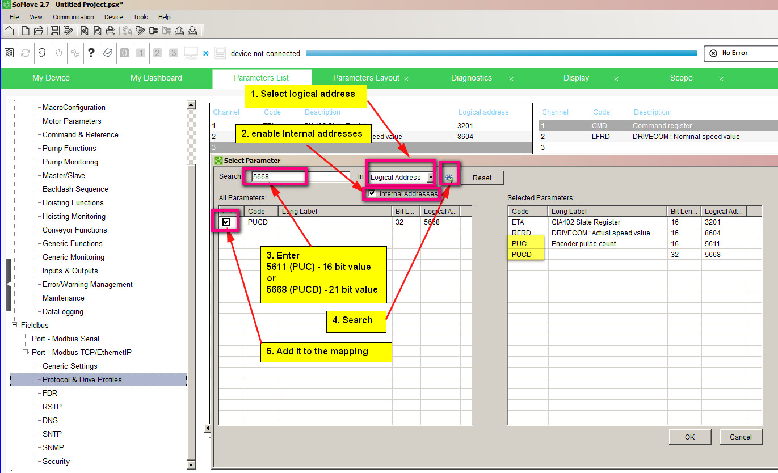
Task: Open print preview with the magnifier page icon
Action: click(x=98, y=31)
